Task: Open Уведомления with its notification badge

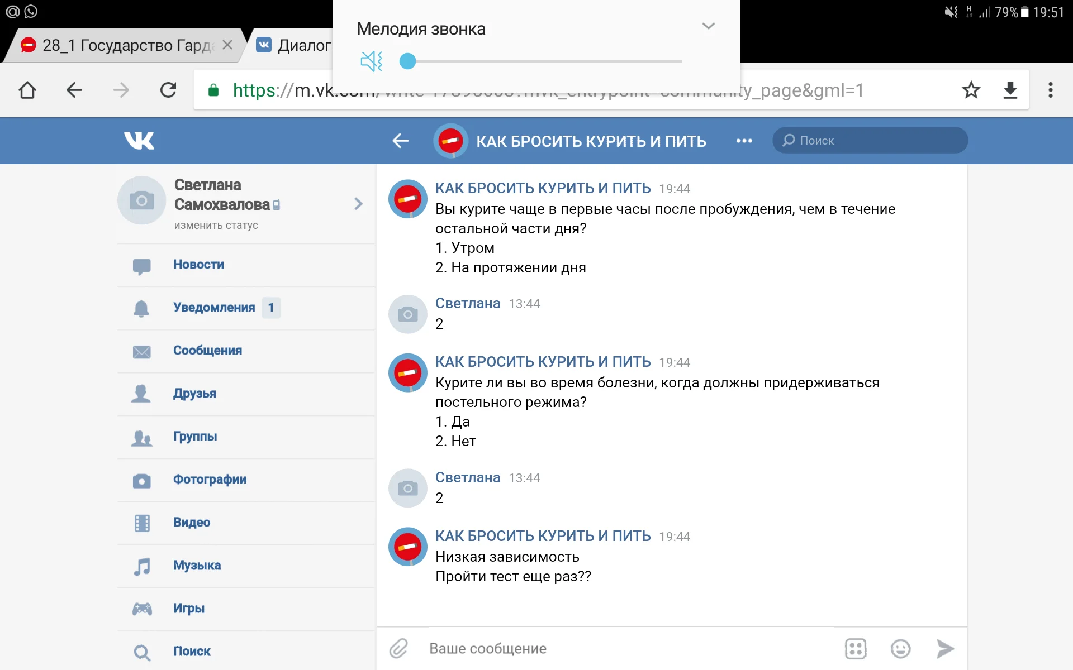Action: [x=215, y=308]
